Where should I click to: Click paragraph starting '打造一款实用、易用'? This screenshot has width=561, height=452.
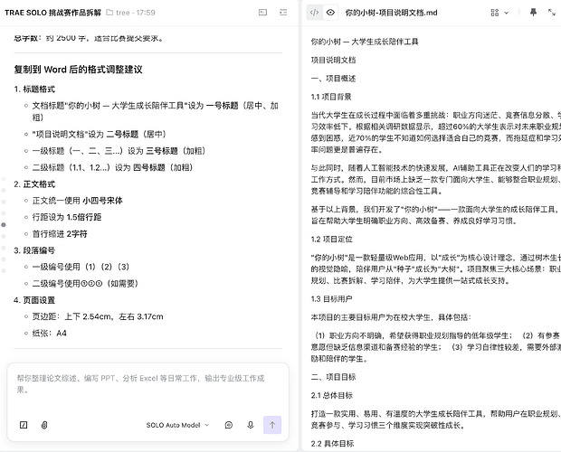(x=436, y=419)
